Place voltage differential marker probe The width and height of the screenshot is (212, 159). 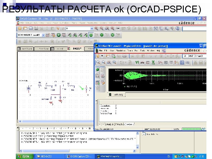pyautogui.click(x=75, y=35)
